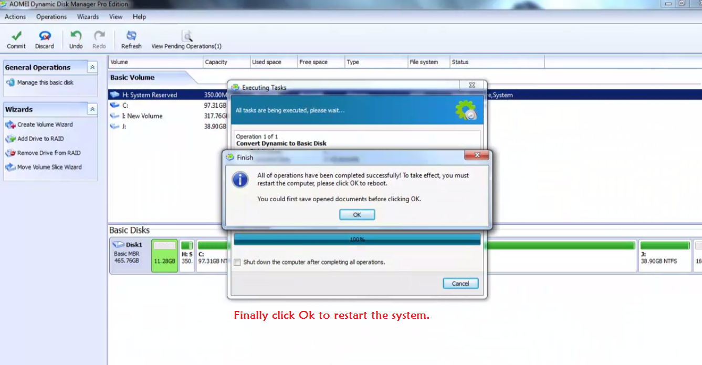Viewport: 702px width, 365px height.
Task: Click the Disk1 Basic MBR disk icon
Action: click(x=118, y=245)
